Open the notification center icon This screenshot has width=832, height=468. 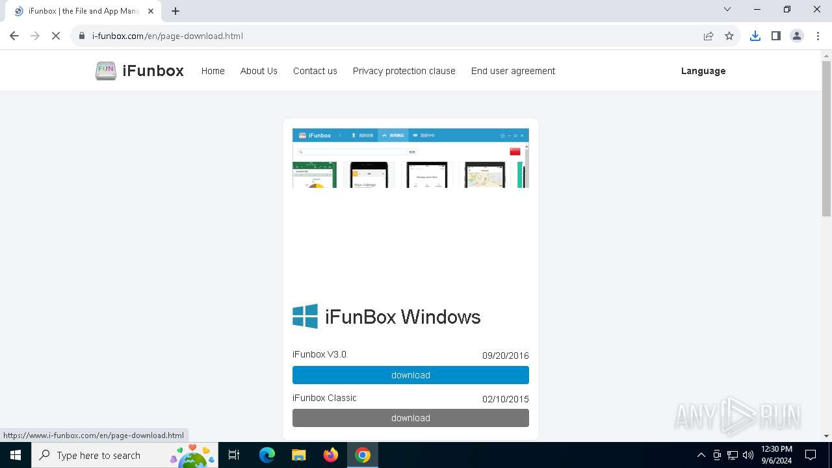tap(811, 455)
